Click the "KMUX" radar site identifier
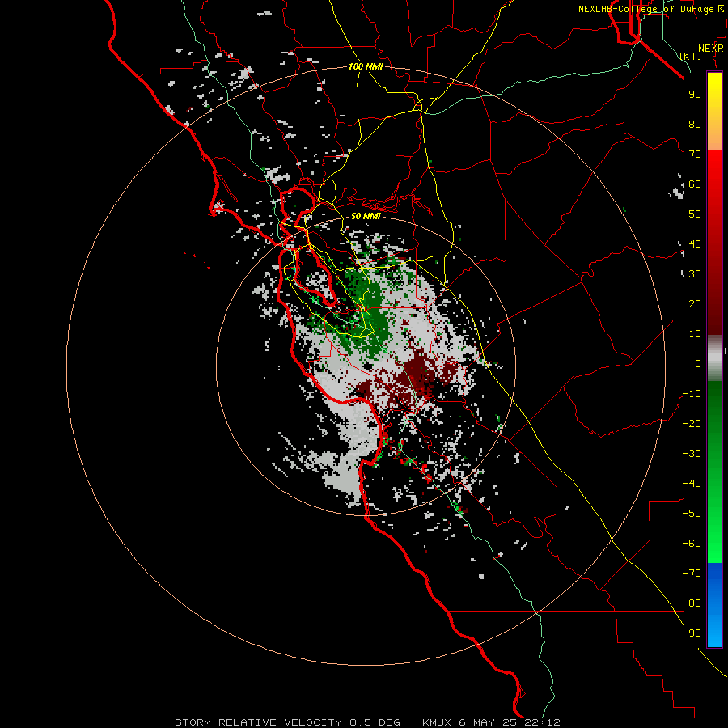Image resolution: width=728 pixels, height=728 pixels. (437, 722)
